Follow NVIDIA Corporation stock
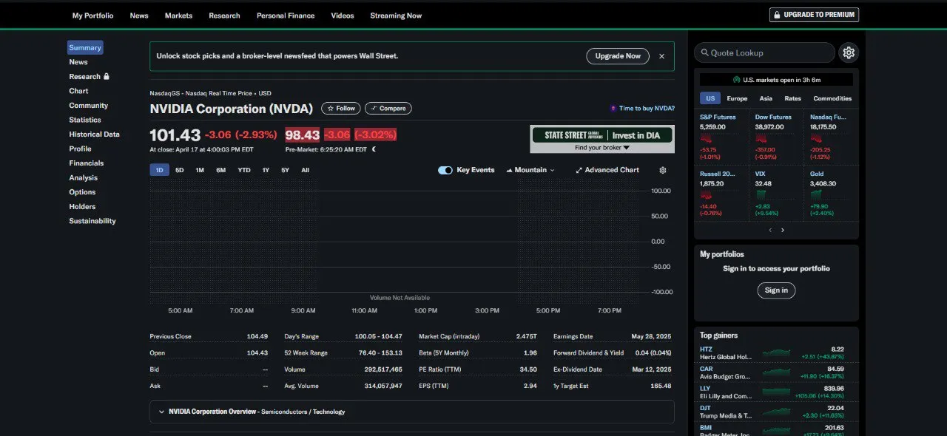Viewport: 947px width, 436px height. 341,109
